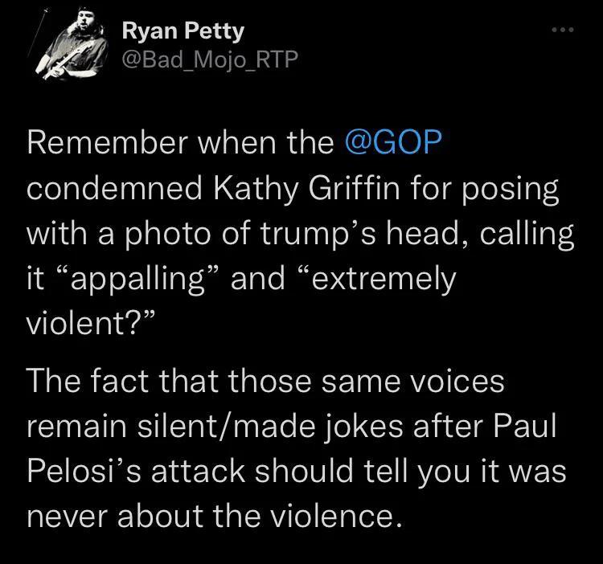Click "The fact that those same voices" line

point(266,381)
